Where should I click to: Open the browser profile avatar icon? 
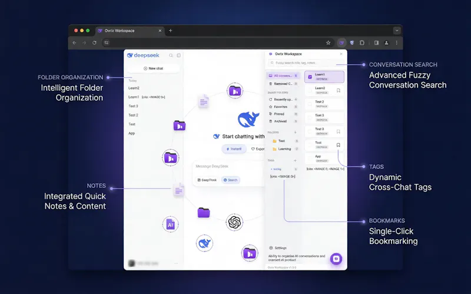click(x=386, y=42)
